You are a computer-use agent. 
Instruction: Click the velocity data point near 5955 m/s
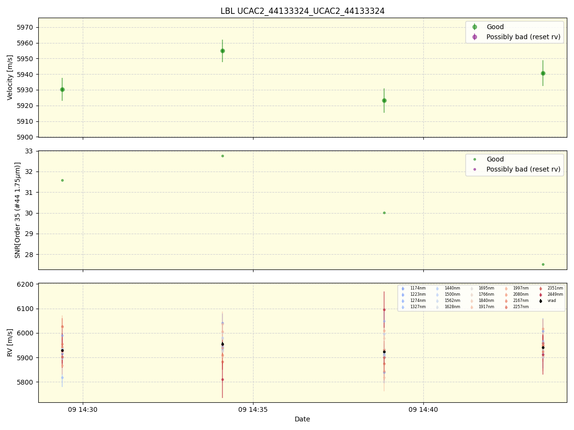tap(222, 51)
